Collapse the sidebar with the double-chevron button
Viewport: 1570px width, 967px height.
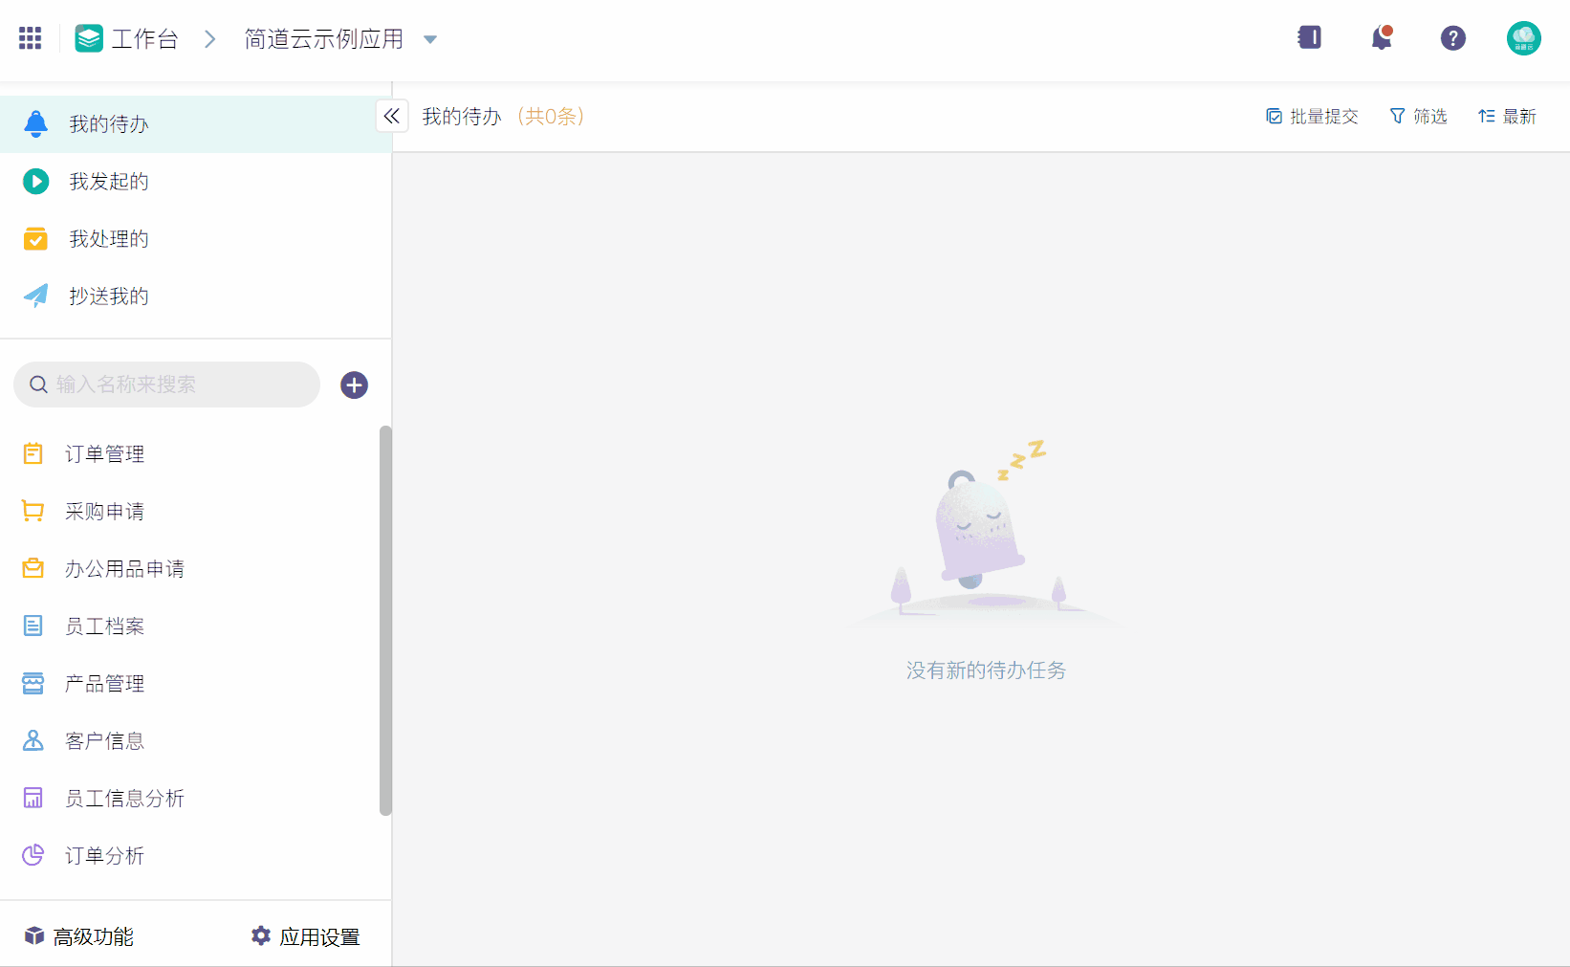[x=392, y=117]
